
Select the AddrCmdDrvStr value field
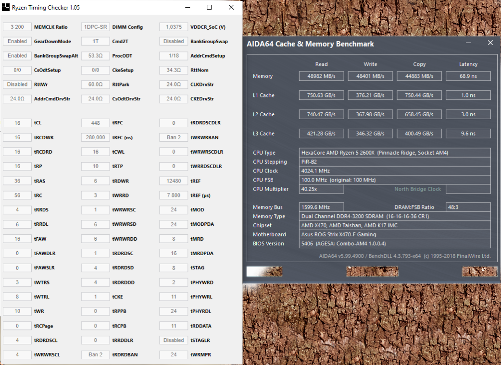pyautogui.click(x=17, y=98)
